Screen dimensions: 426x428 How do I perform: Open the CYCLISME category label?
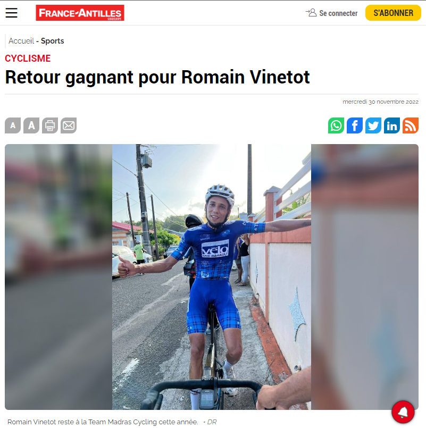28,58
